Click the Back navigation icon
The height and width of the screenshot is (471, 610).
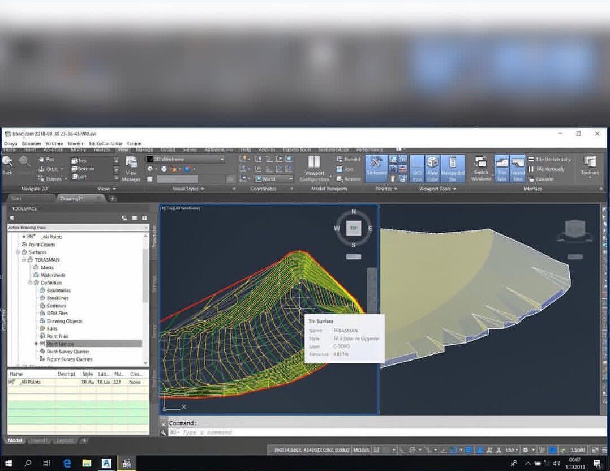coord(7,164)
